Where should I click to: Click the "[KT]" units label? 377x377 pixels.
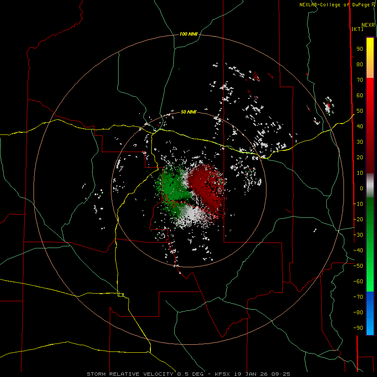tap(358, 29)
